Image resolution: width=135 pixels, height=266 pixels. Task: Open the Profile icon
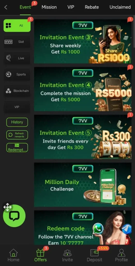(121, 253)
